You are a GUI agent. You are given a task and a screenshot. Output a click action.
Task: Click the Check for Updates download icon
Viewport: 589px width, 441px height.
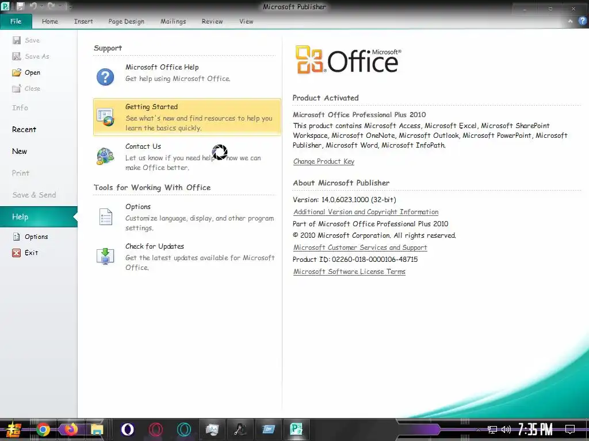tap(105, 257)
